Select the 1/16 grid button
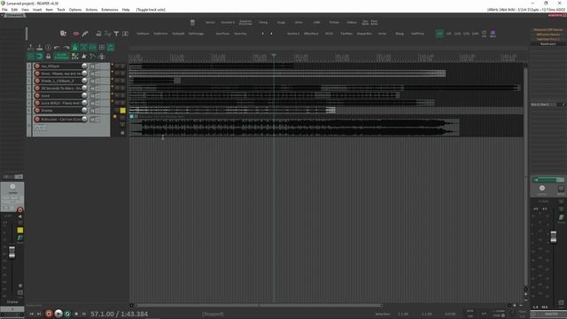The width and height of the screenshot is (567, 319). click(x=457, y=34)
